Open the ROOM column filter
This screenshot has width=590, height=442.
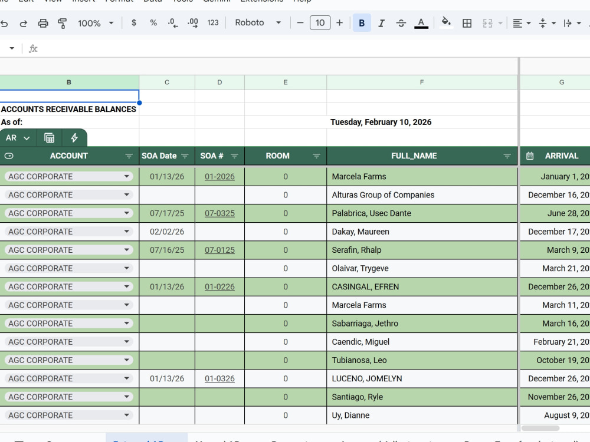point(316,156)
